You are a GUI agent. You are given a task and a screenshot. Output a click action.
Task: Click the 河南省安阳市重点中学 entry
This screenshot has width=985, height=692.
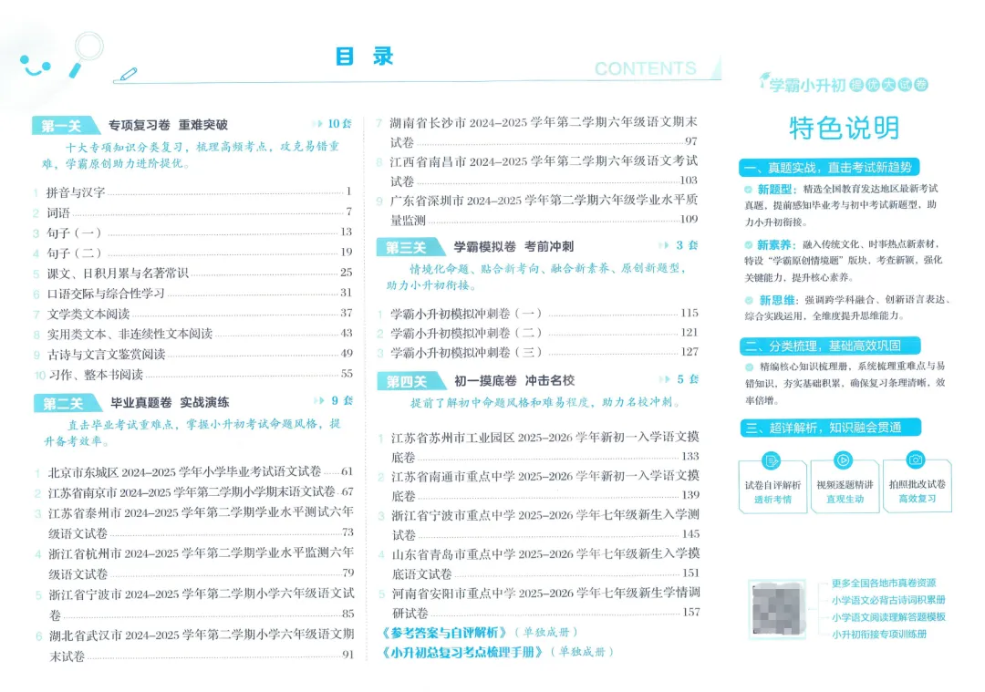(x=538, y=603)
